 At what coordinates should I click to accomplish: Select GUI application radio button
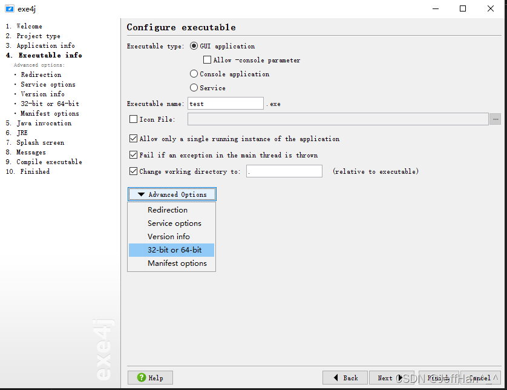(x=194, y=46)
